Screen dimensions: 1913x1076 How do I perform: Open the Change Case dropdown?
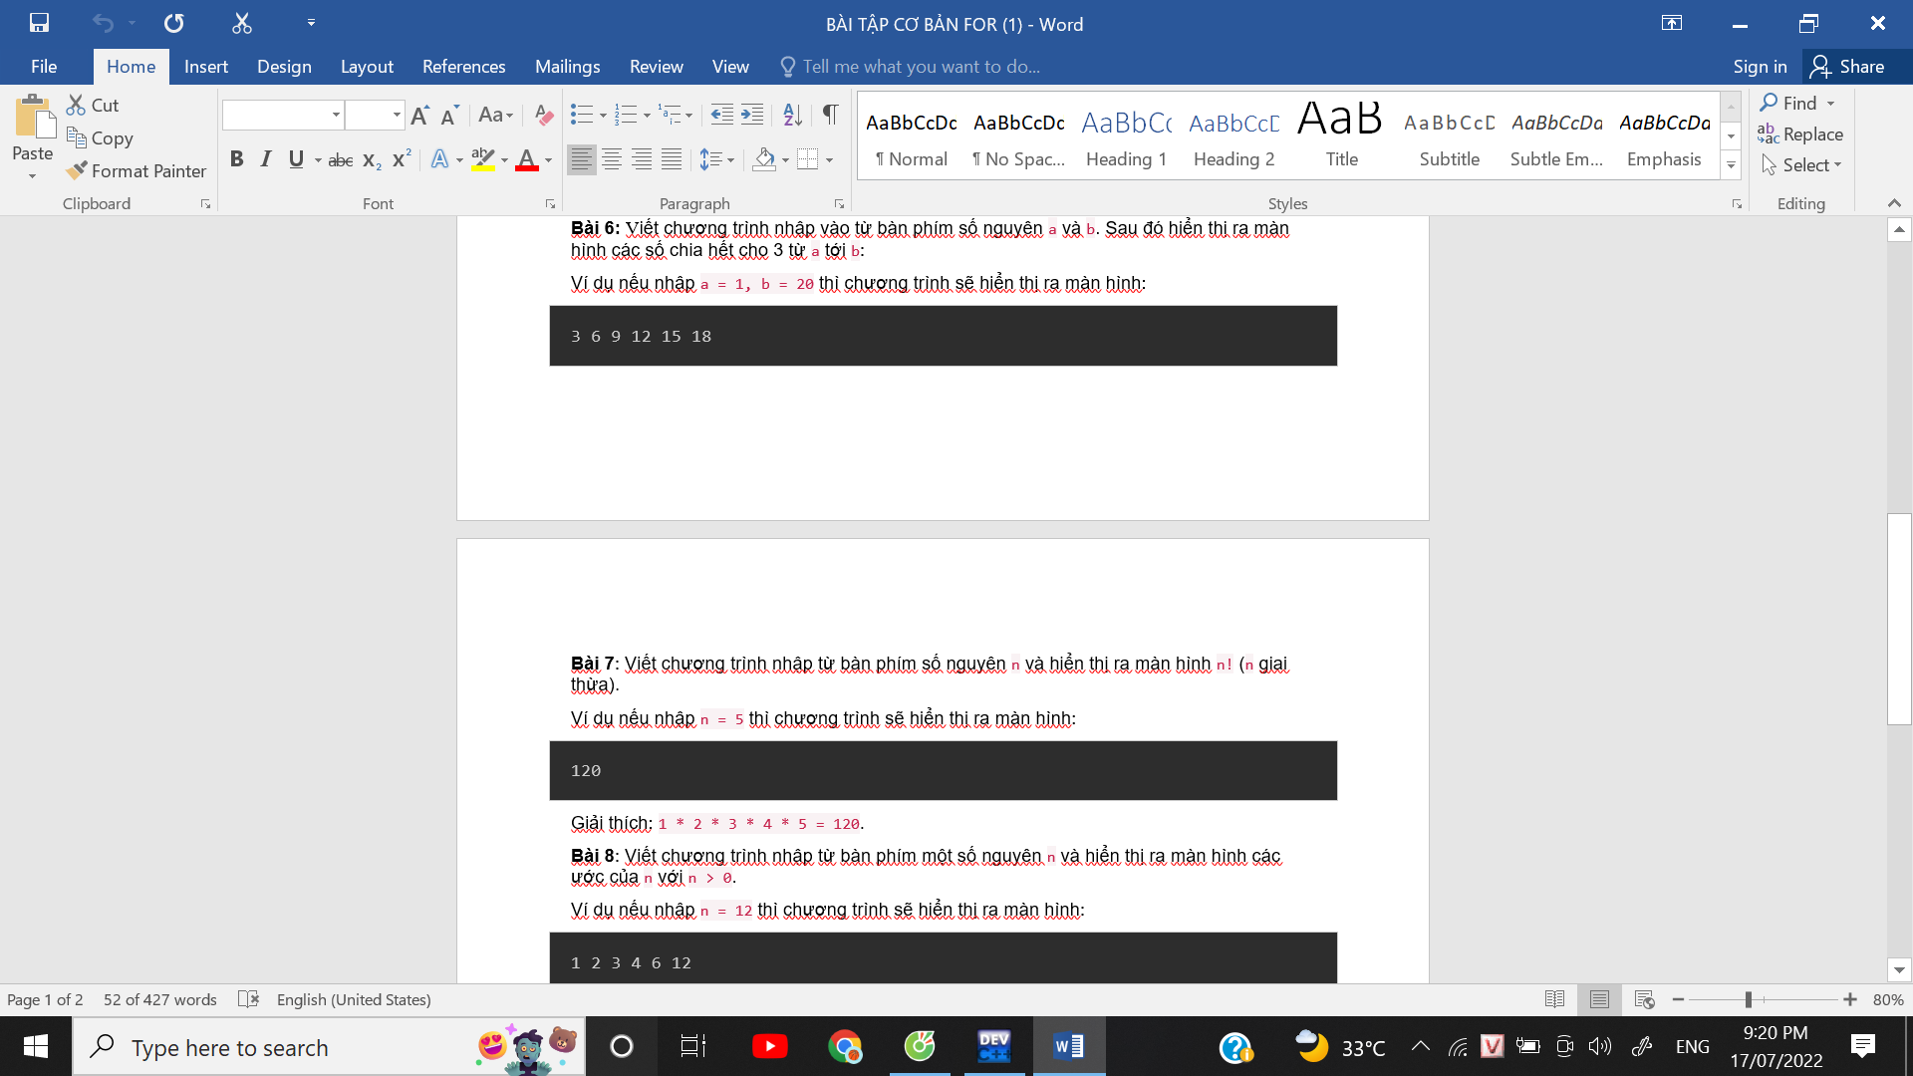pyautogui.click(x=495, y=116)
